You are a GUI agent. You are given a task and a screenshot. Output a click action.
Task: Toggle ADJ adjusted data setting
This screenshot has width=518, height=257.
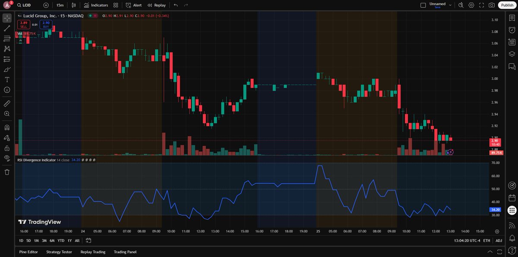click(499, 241)
